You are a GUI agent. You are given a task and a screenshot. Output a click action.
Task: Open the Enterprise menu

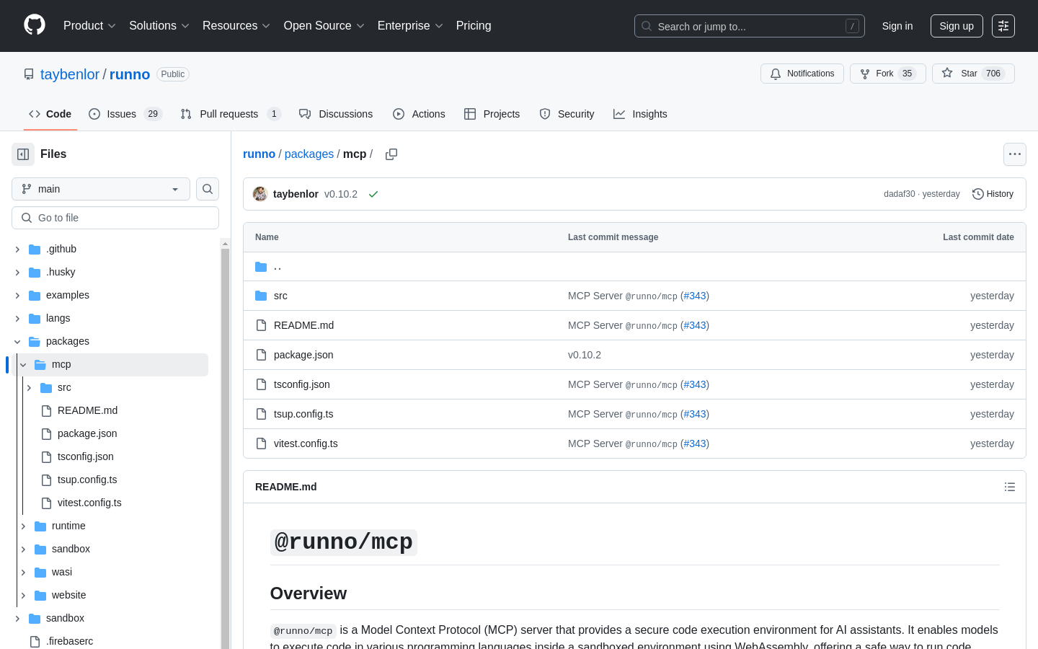410,26
